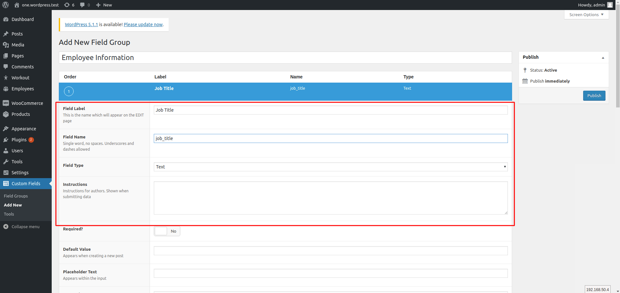Viewport: 620px width, 293px height.
Task: Click the Media icon in sidebar
Action: 6,45
